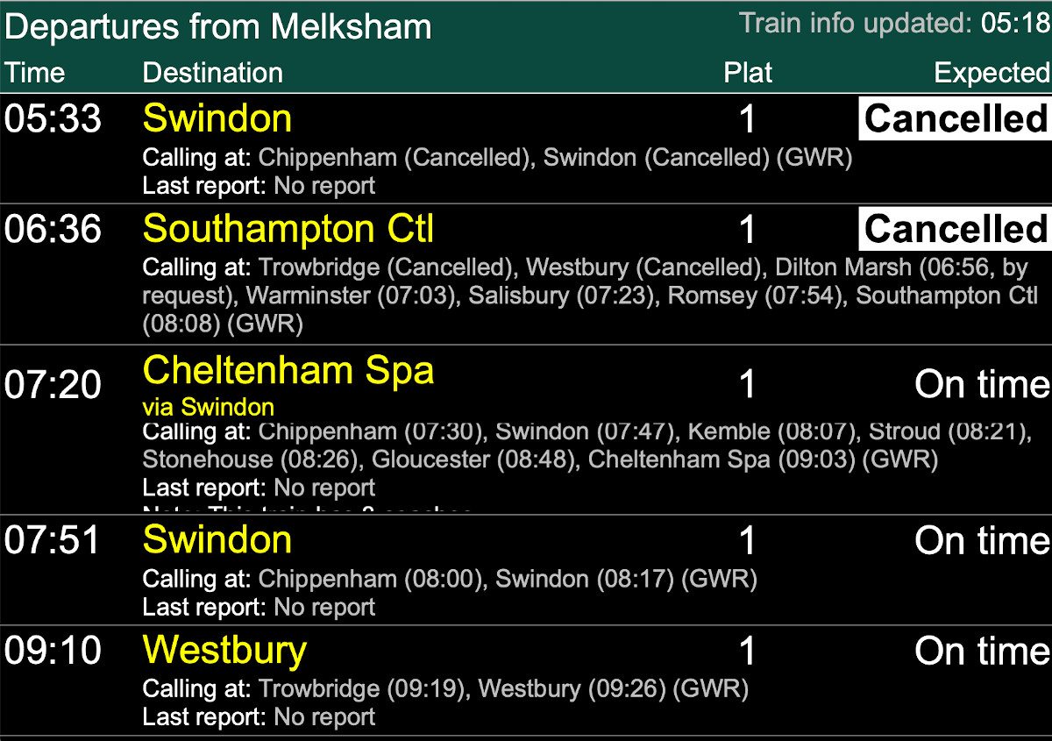1052x741 pixels.
Task: Select the Southampton Ctl destination
Action: 288,229
